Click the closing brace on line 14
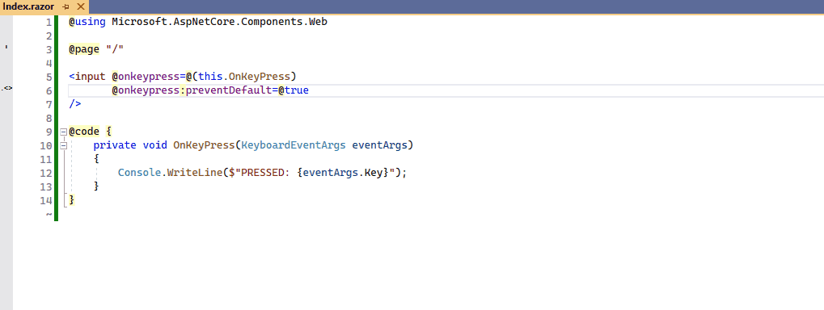Screen dimensions: 824x310 [72, 199]
